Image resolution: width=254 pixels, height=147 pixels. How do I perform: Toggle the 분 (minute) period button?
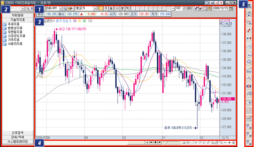(x=122, y=8)
